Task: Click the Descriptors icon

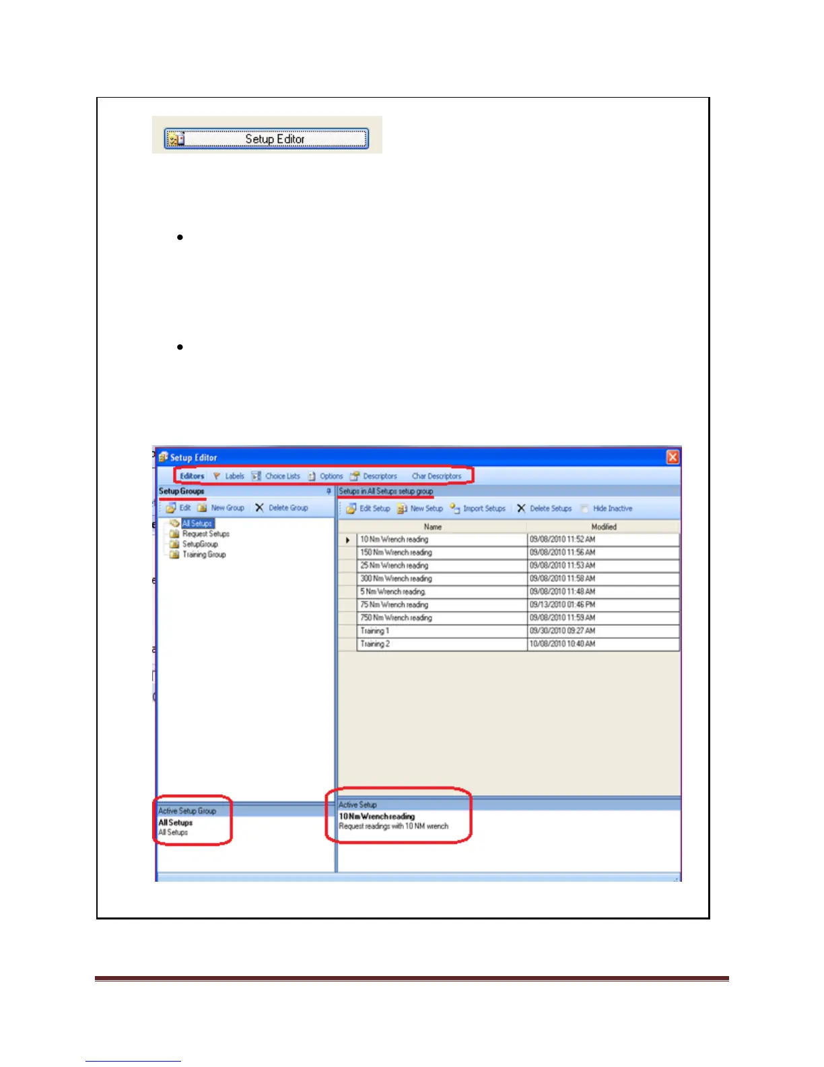Action: pos(355,476)
